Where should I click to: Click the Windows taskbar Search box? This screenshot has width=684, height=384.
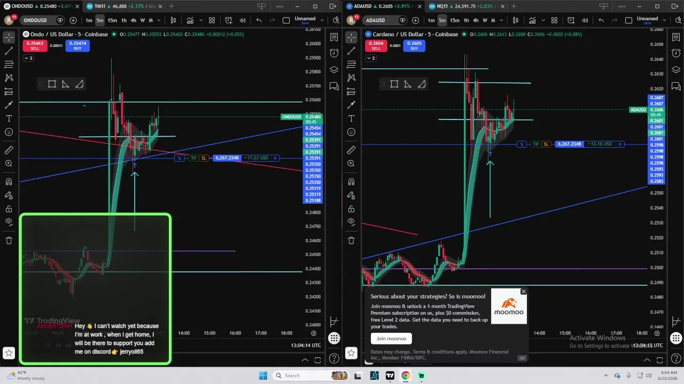(x=311, y=375)
